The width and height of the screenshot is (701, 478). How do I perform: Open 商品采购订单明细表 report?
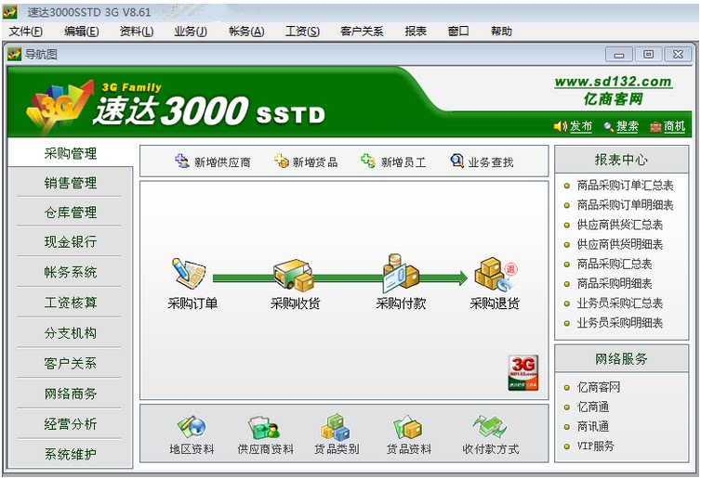[x=625, y=205]
